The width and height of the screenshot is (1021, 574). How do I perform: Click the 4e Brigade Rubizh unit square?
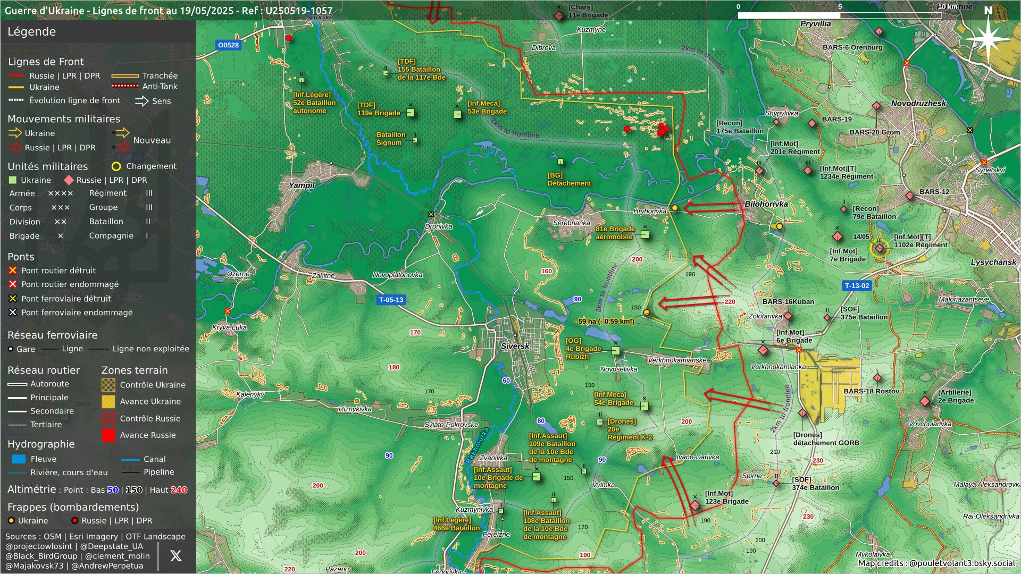click(615, 351)
